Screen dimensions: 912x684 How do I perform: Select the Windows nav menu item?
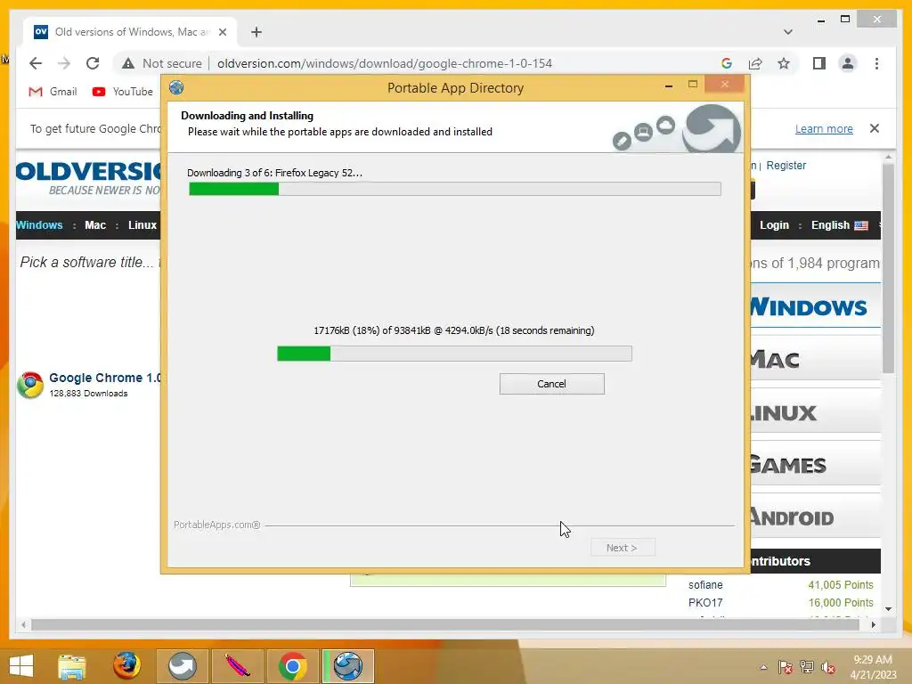[x=39, y=225]
